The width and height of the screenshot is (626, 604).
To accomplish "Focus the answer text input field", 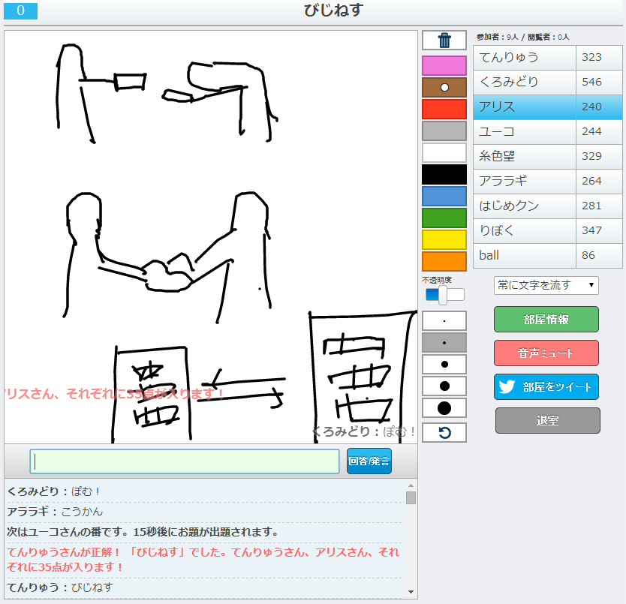I will click(185, 461).
